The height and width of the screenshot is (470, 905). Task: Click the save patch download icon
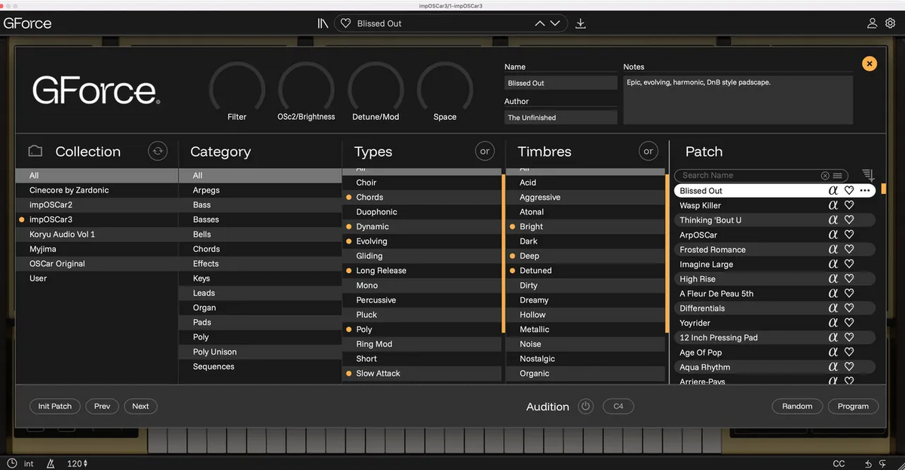tap(581, 23)
